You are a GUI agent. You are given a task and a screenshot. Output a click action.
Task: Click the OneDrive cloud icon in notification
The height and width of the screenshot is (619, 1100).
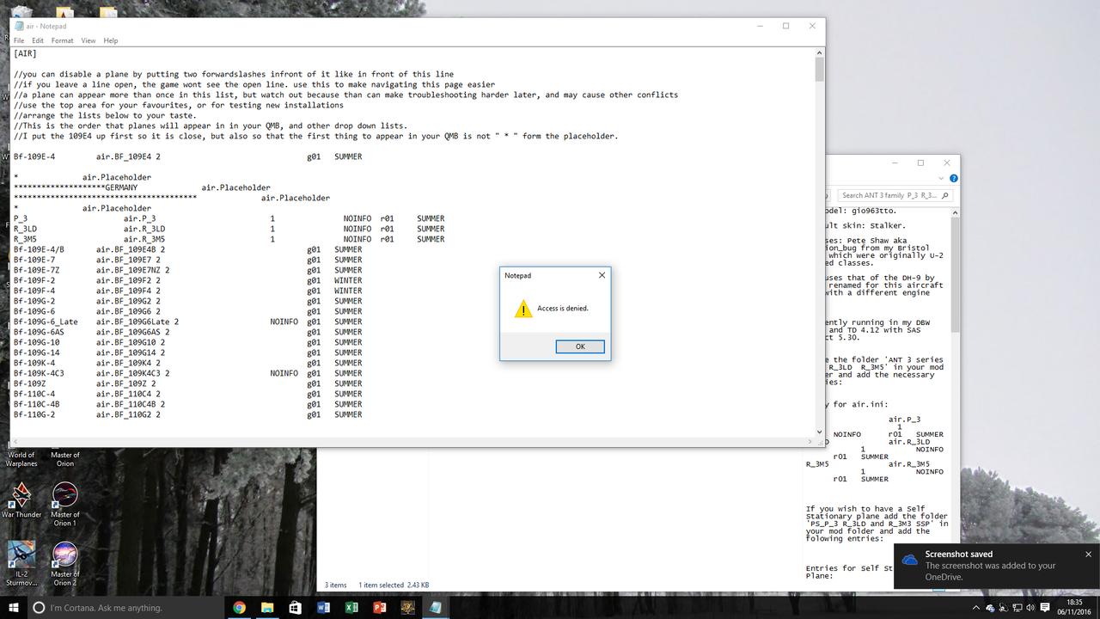(909, 560)
